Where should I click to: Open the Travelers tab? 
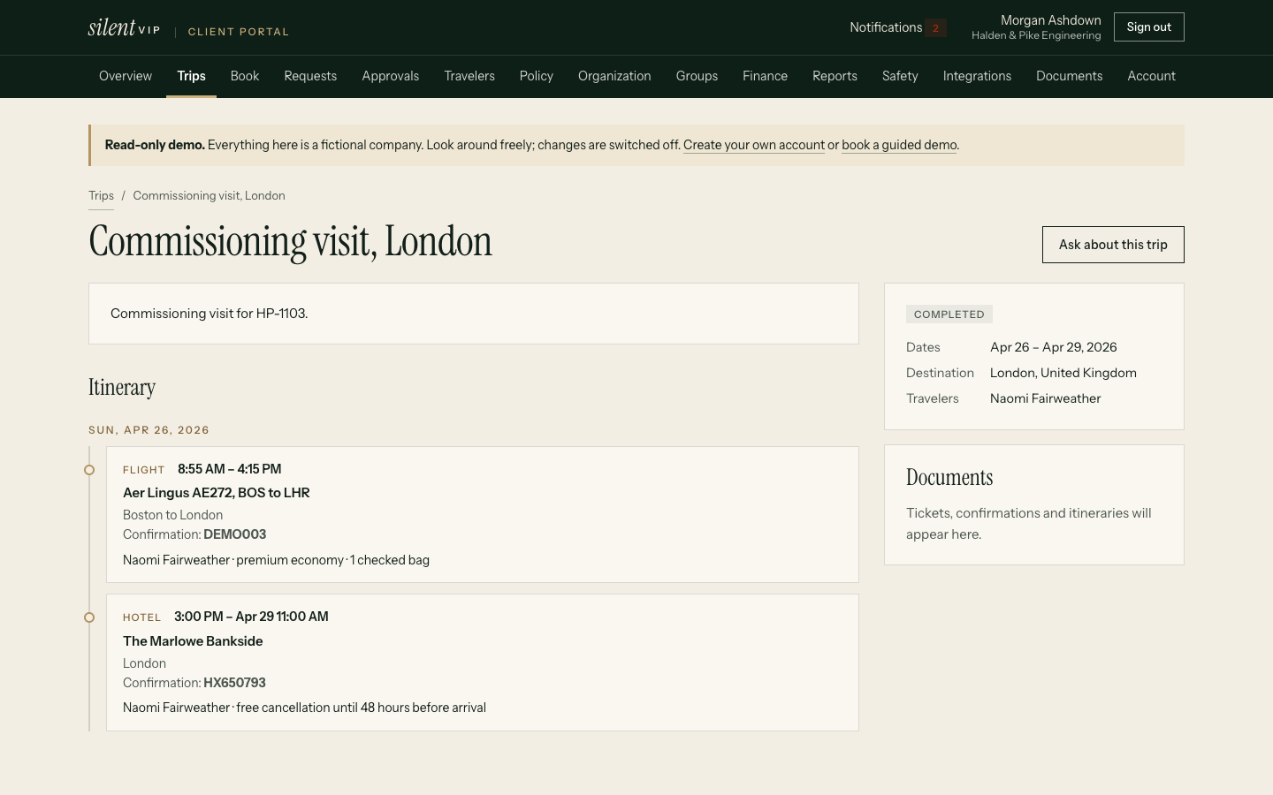coord(469,76)
